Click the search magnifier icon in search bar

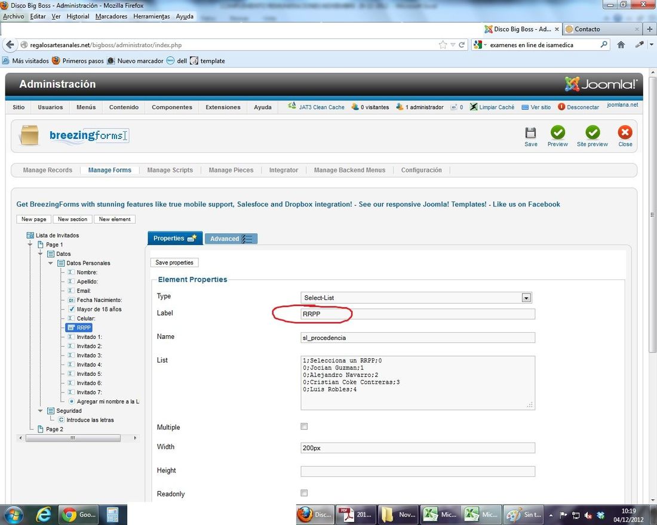[604, 44]
